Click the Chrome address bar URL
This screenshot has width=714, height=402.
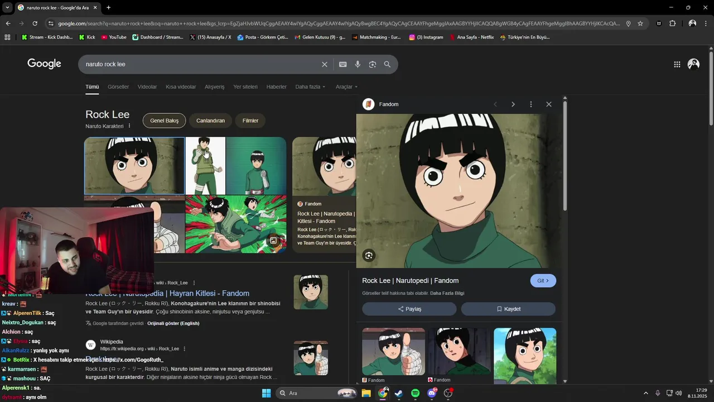click(339, 23)
